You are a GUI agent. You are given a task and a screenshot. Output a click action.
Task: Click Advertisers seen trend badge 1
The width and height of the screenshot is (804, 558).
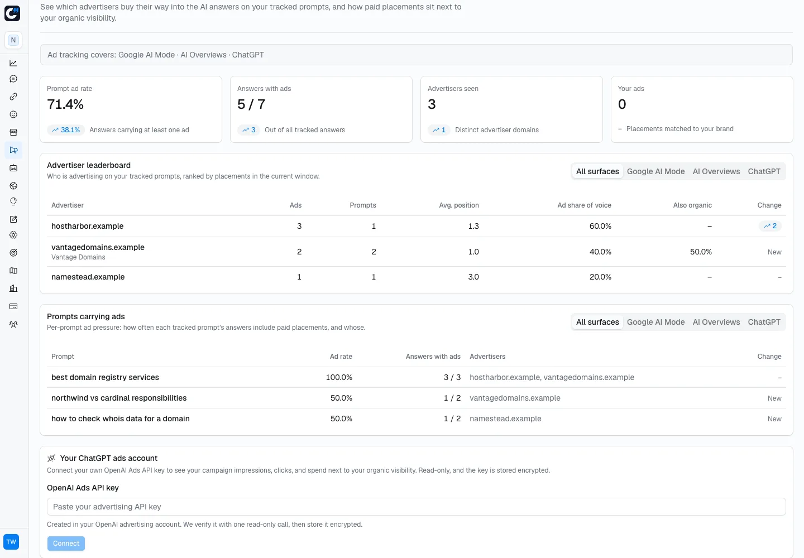439,130
